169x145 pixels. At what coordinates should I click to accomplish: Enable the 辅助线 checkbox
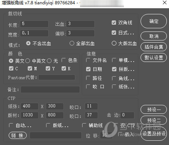(x=84, y=125)
